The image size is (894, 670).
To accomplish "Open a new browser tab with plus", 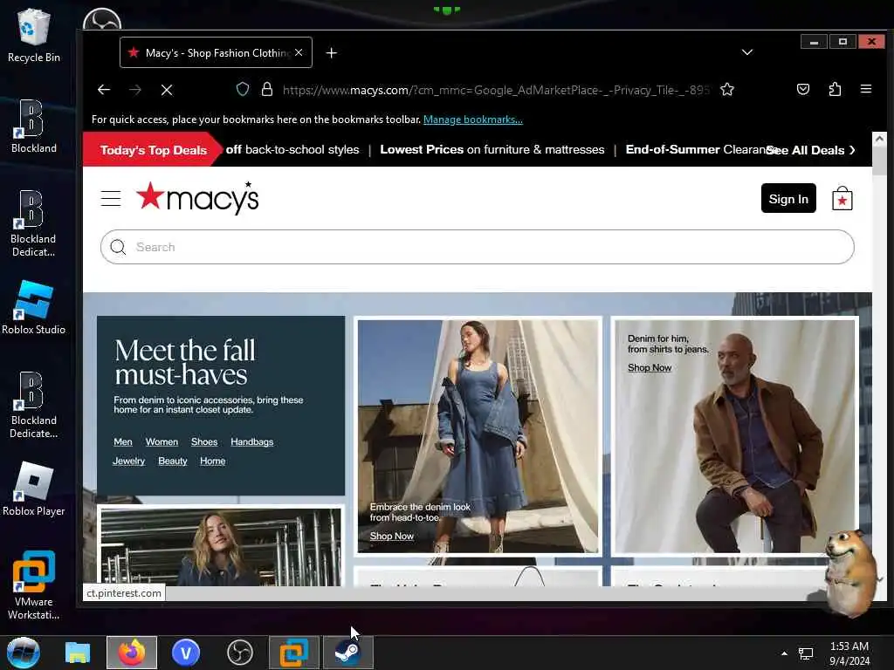I will (x=331, y=53).
